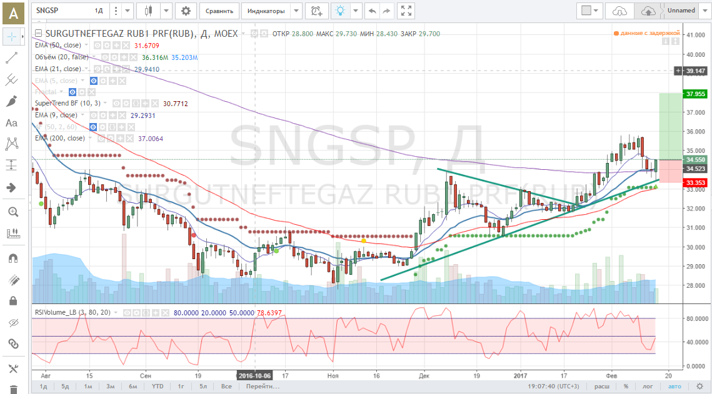
Task: Activate the magnifier zoom-in tool
Action: point(13,212)
